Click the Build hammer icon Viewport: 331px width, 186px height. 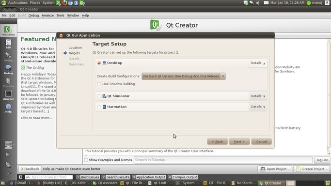tap(8, 173)
